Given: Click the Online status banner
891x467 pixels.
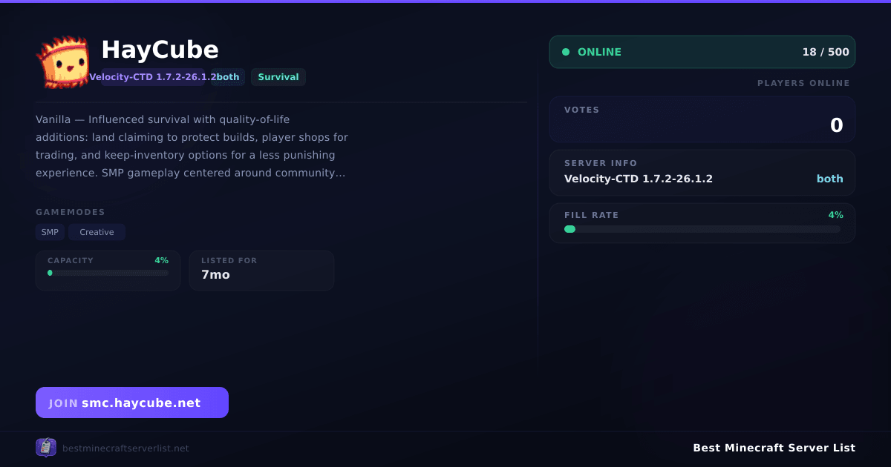Looking at the screenshot, I should (x=702, y=52).
